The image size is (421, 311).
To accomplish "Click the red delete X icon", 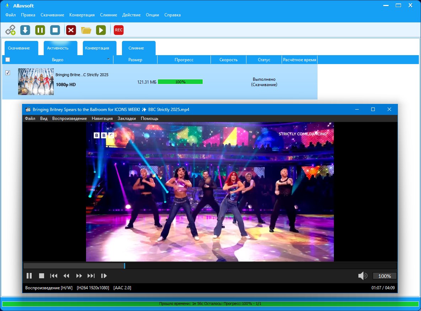I will 71,30.
